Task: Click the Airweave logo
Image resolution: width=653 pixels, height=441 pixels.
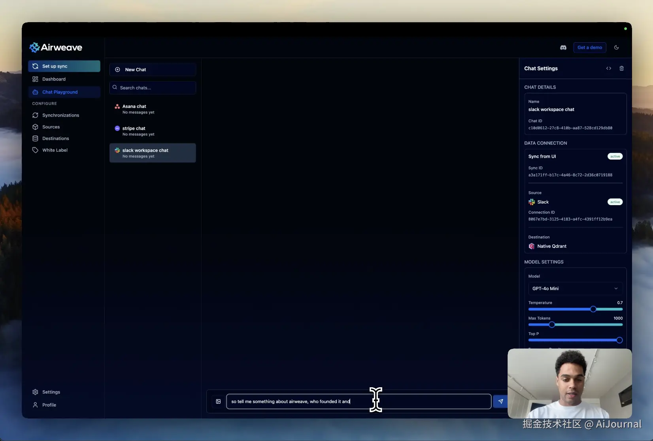Action: point(56,47)
